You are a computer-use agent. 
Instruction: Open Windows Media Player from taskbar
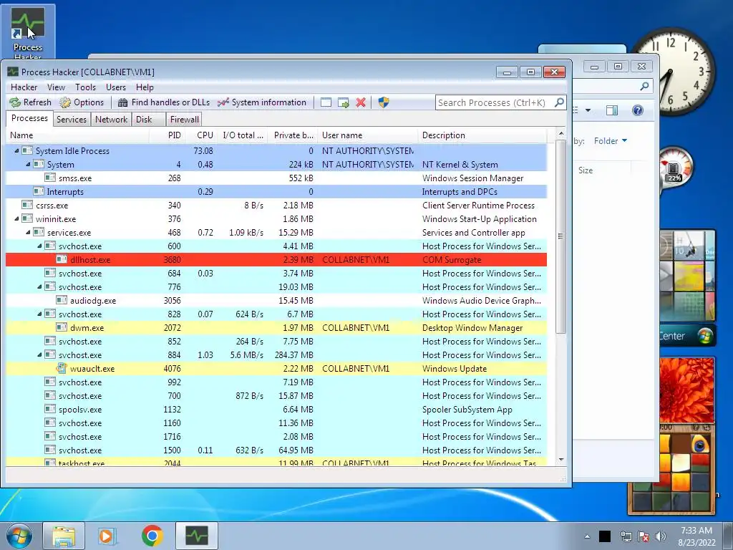point(107,536)
